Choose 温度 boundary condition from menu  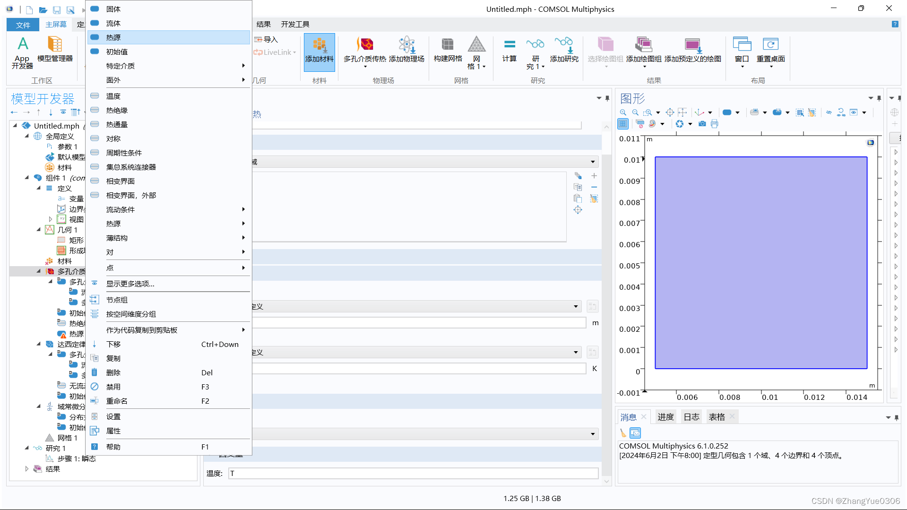[169, 96]
